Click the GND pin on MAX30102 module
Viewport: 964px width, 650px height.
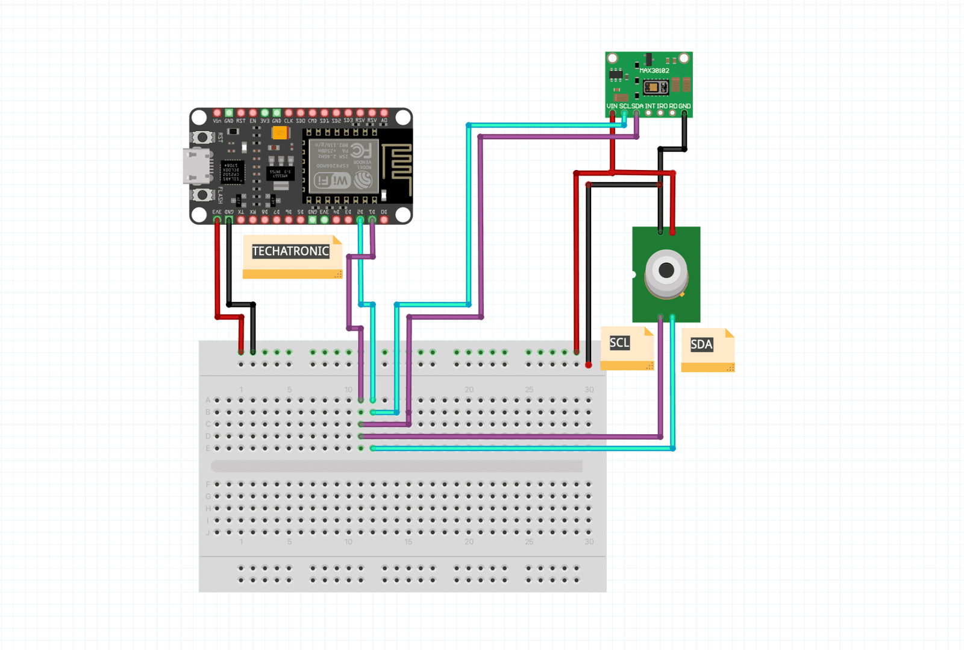(x=684, y=113)
